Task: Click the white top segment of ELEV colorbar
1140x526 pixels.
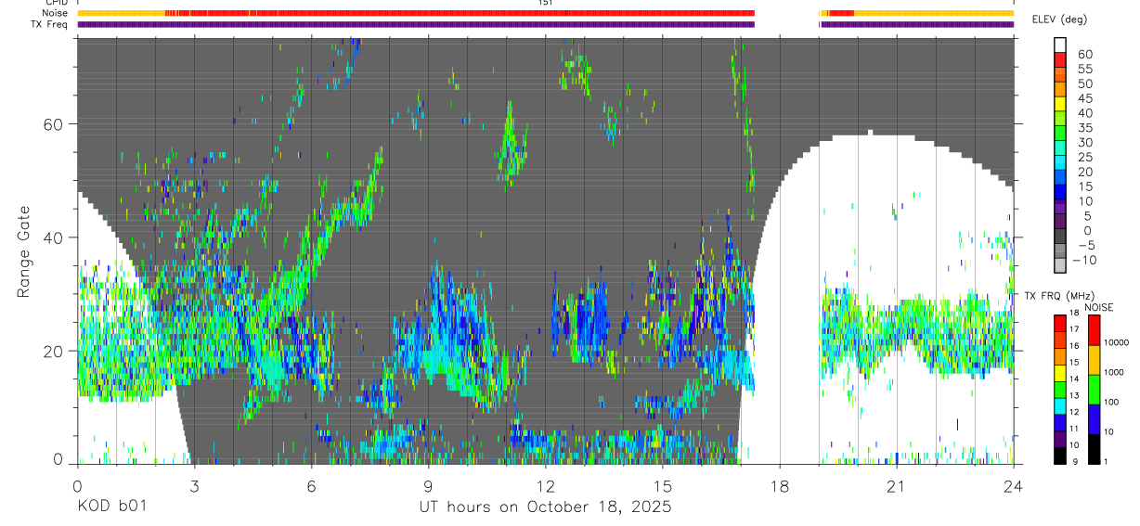Action: pos(1061,45)
